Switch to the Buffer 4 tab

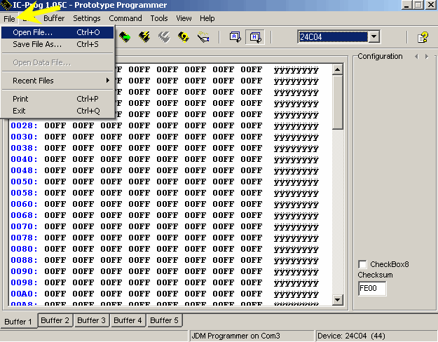(x=128, y=320)
